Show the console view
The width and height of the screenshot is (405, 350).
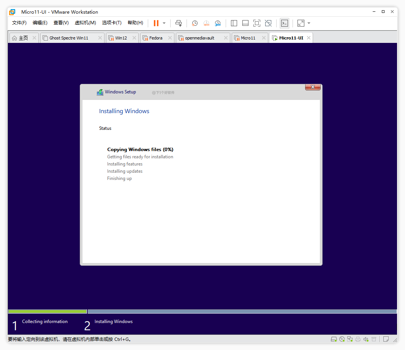(x=284, y=23)
